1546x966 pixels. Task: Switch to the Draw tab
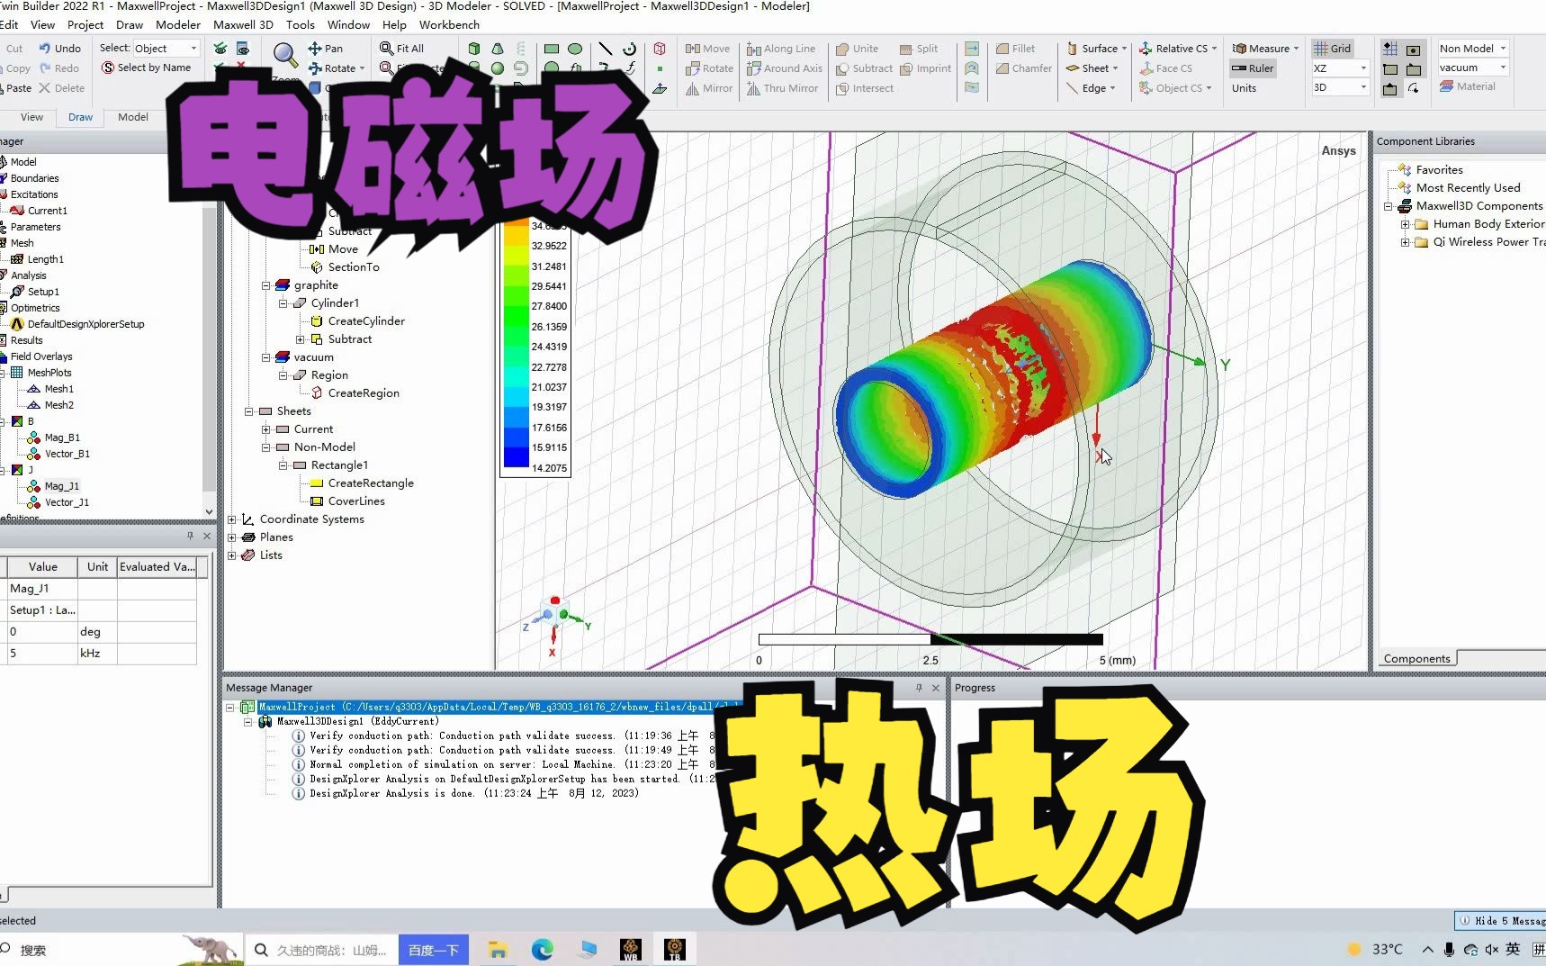79,116
